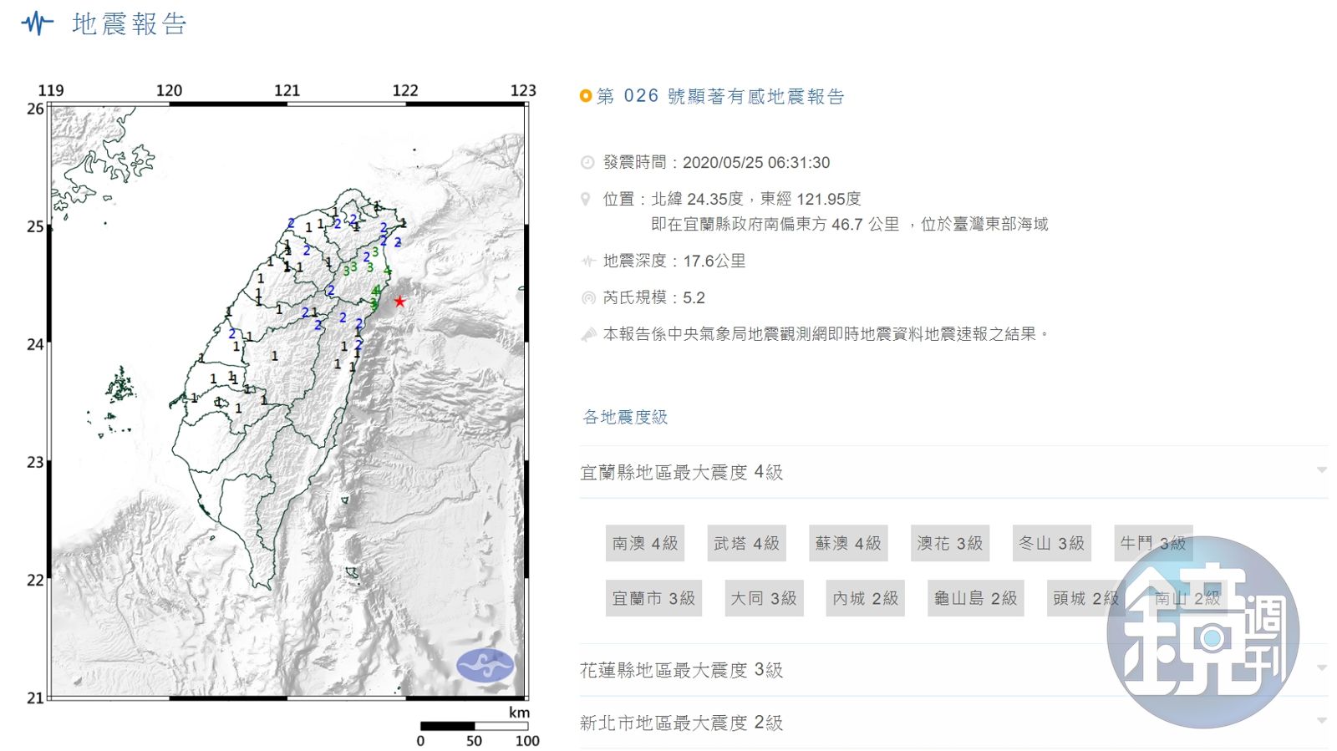Click the 鏡週刊 watermark logo
This screenshot has height=751, width=1337.
click(x=1202, y=632)
